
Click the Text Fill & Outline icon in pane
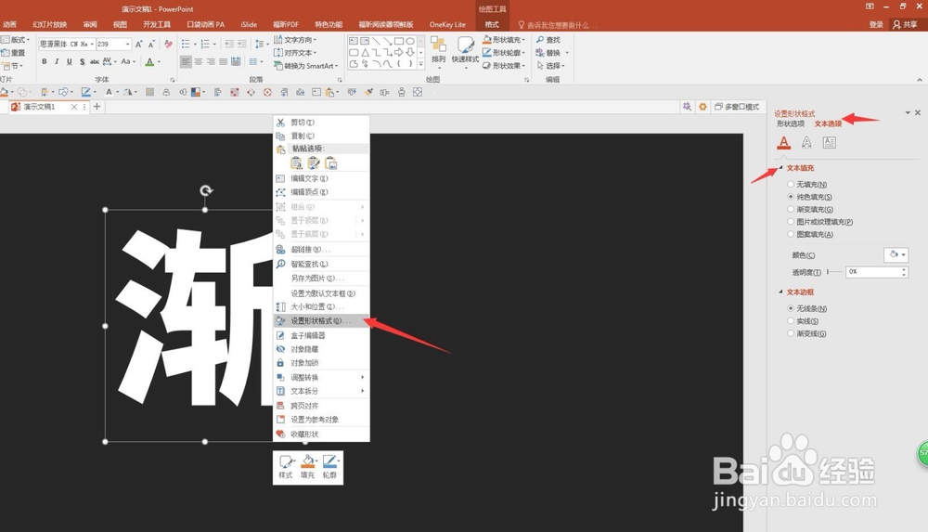(x=783, y=142)
